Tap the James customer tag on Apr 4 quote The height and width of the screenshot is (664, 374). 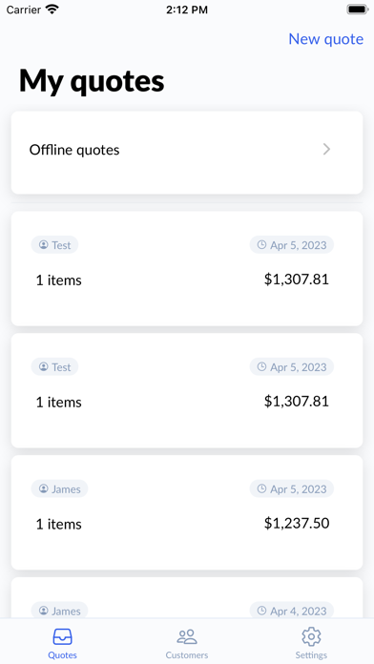click(60, 611)
